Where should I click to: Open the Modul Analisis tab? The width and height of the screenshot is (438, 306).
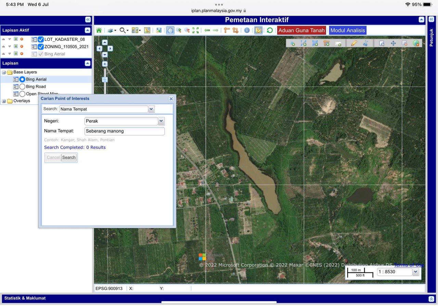(348, 30)
